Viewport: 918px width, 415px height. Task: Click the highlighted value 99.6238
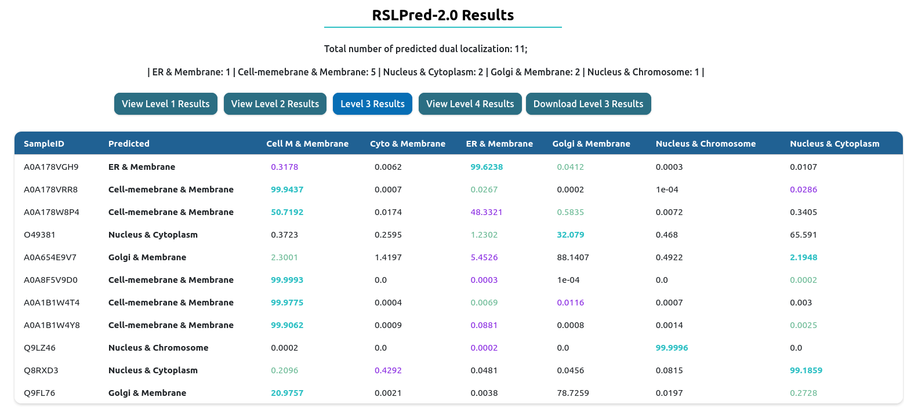point(487,167)
